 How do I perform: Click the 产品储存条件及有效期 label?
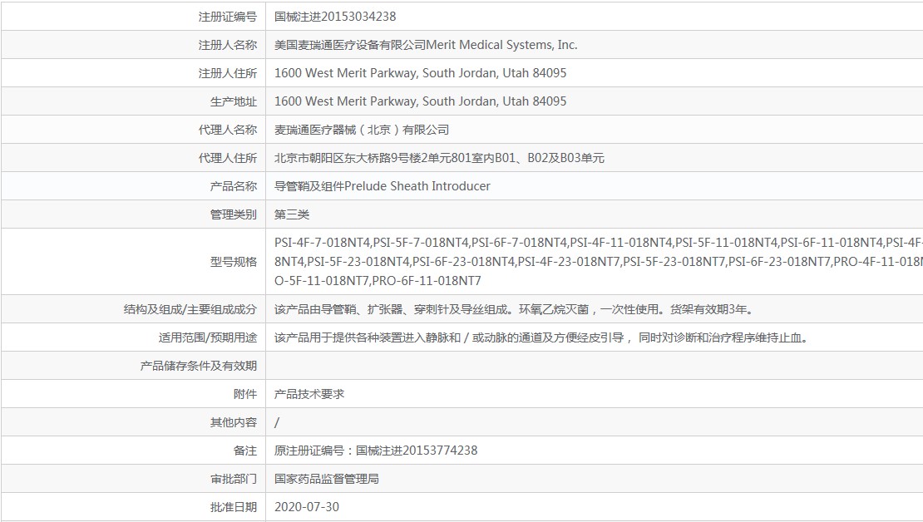(x=199, y=366)
